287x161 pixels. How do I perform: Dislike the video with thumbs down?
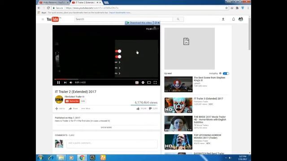pos(150,108)
